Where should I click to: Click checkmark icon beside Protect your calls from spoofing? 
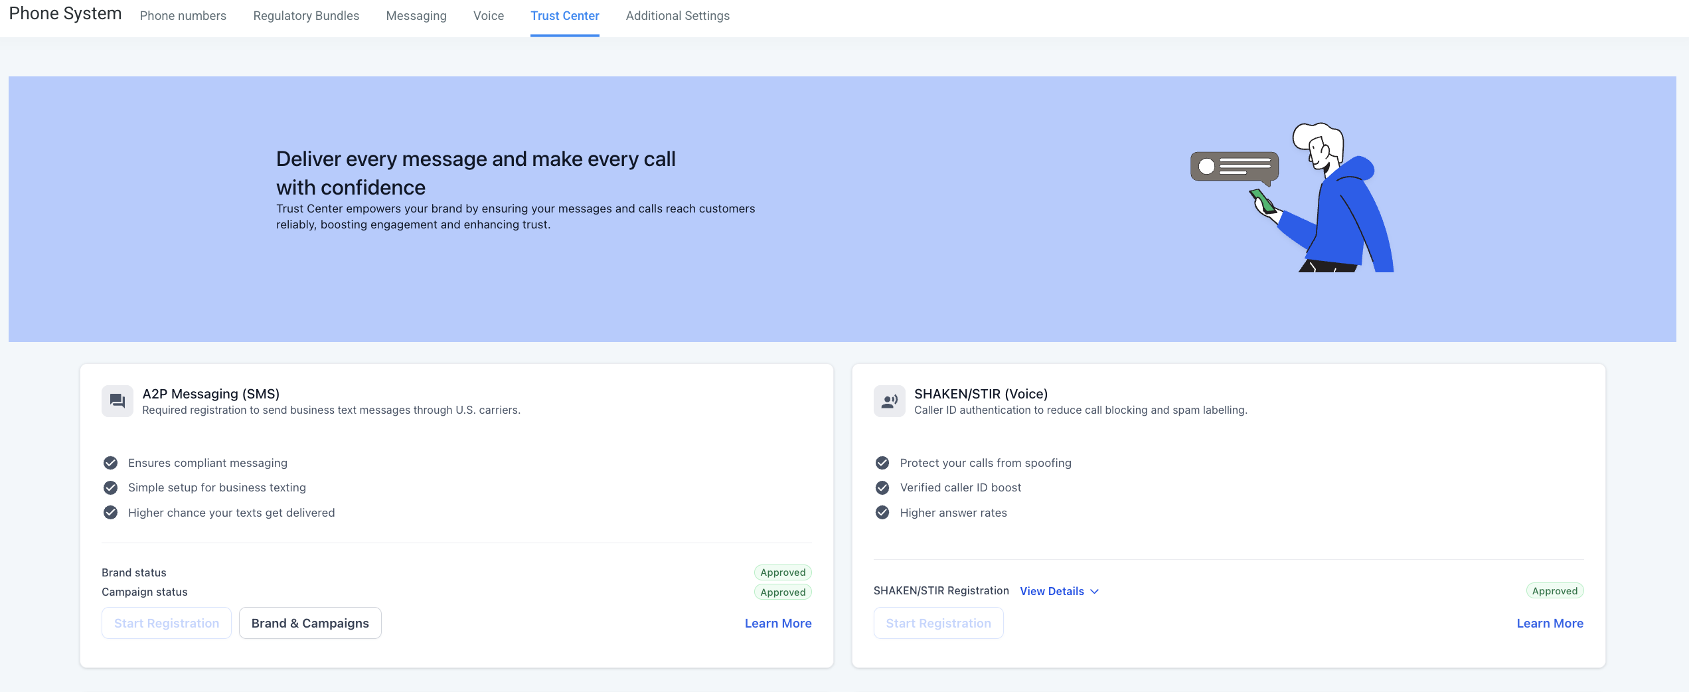(882, 463)
